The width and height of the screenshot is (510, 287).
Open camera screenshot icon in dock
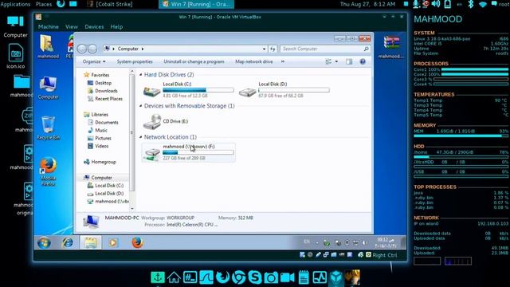point(271,277)
